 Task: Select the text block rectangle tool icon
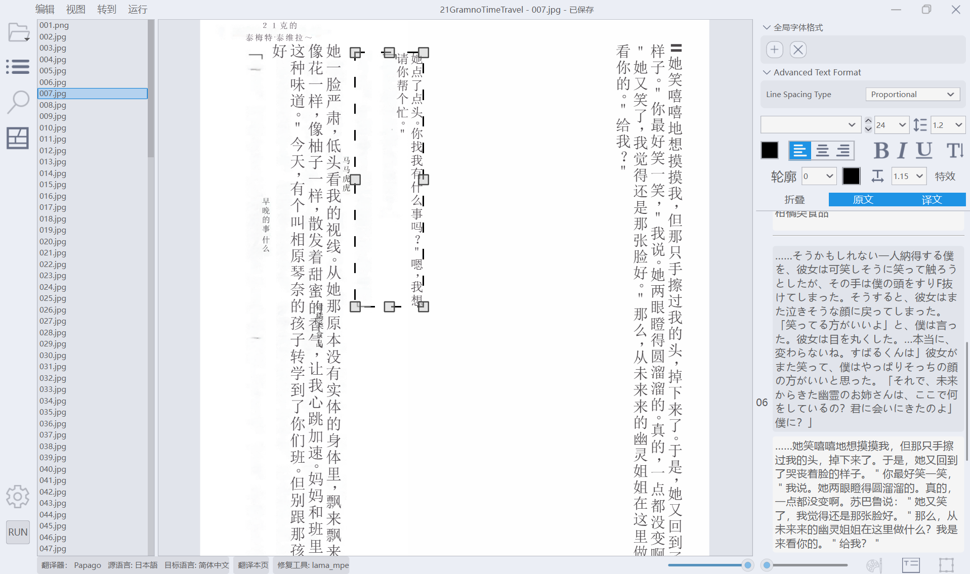tap(946, 565)
